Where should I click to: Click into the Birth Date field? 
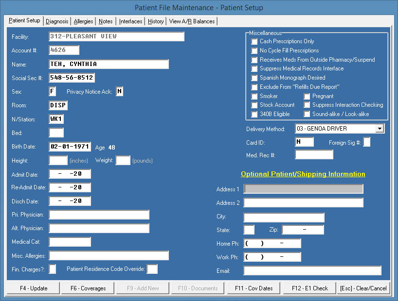(70, 147)
